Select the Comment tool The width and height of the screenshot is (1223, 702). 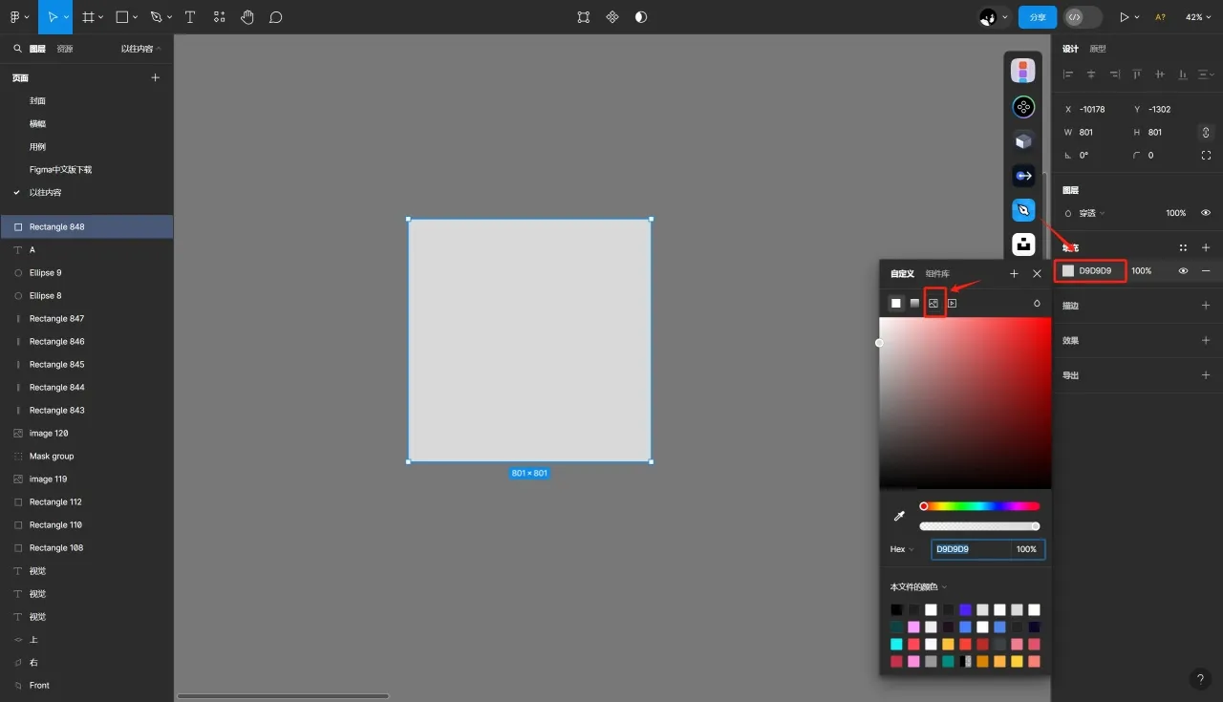275,17
